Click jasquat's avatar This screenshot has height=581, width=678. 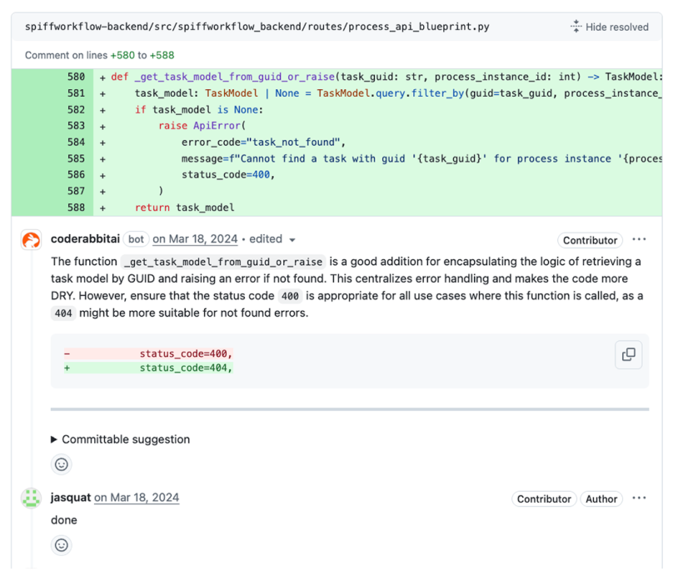(x=32, y=498)
